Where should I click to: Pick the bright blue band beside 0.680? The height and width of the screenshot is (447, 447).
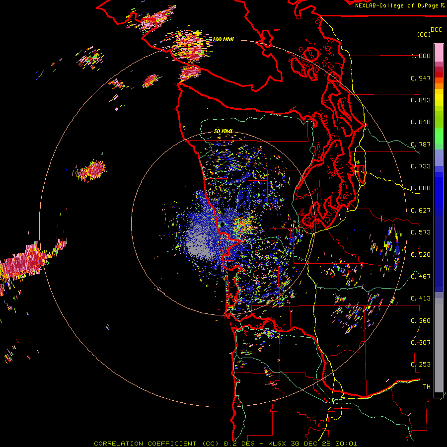[439, 191]
